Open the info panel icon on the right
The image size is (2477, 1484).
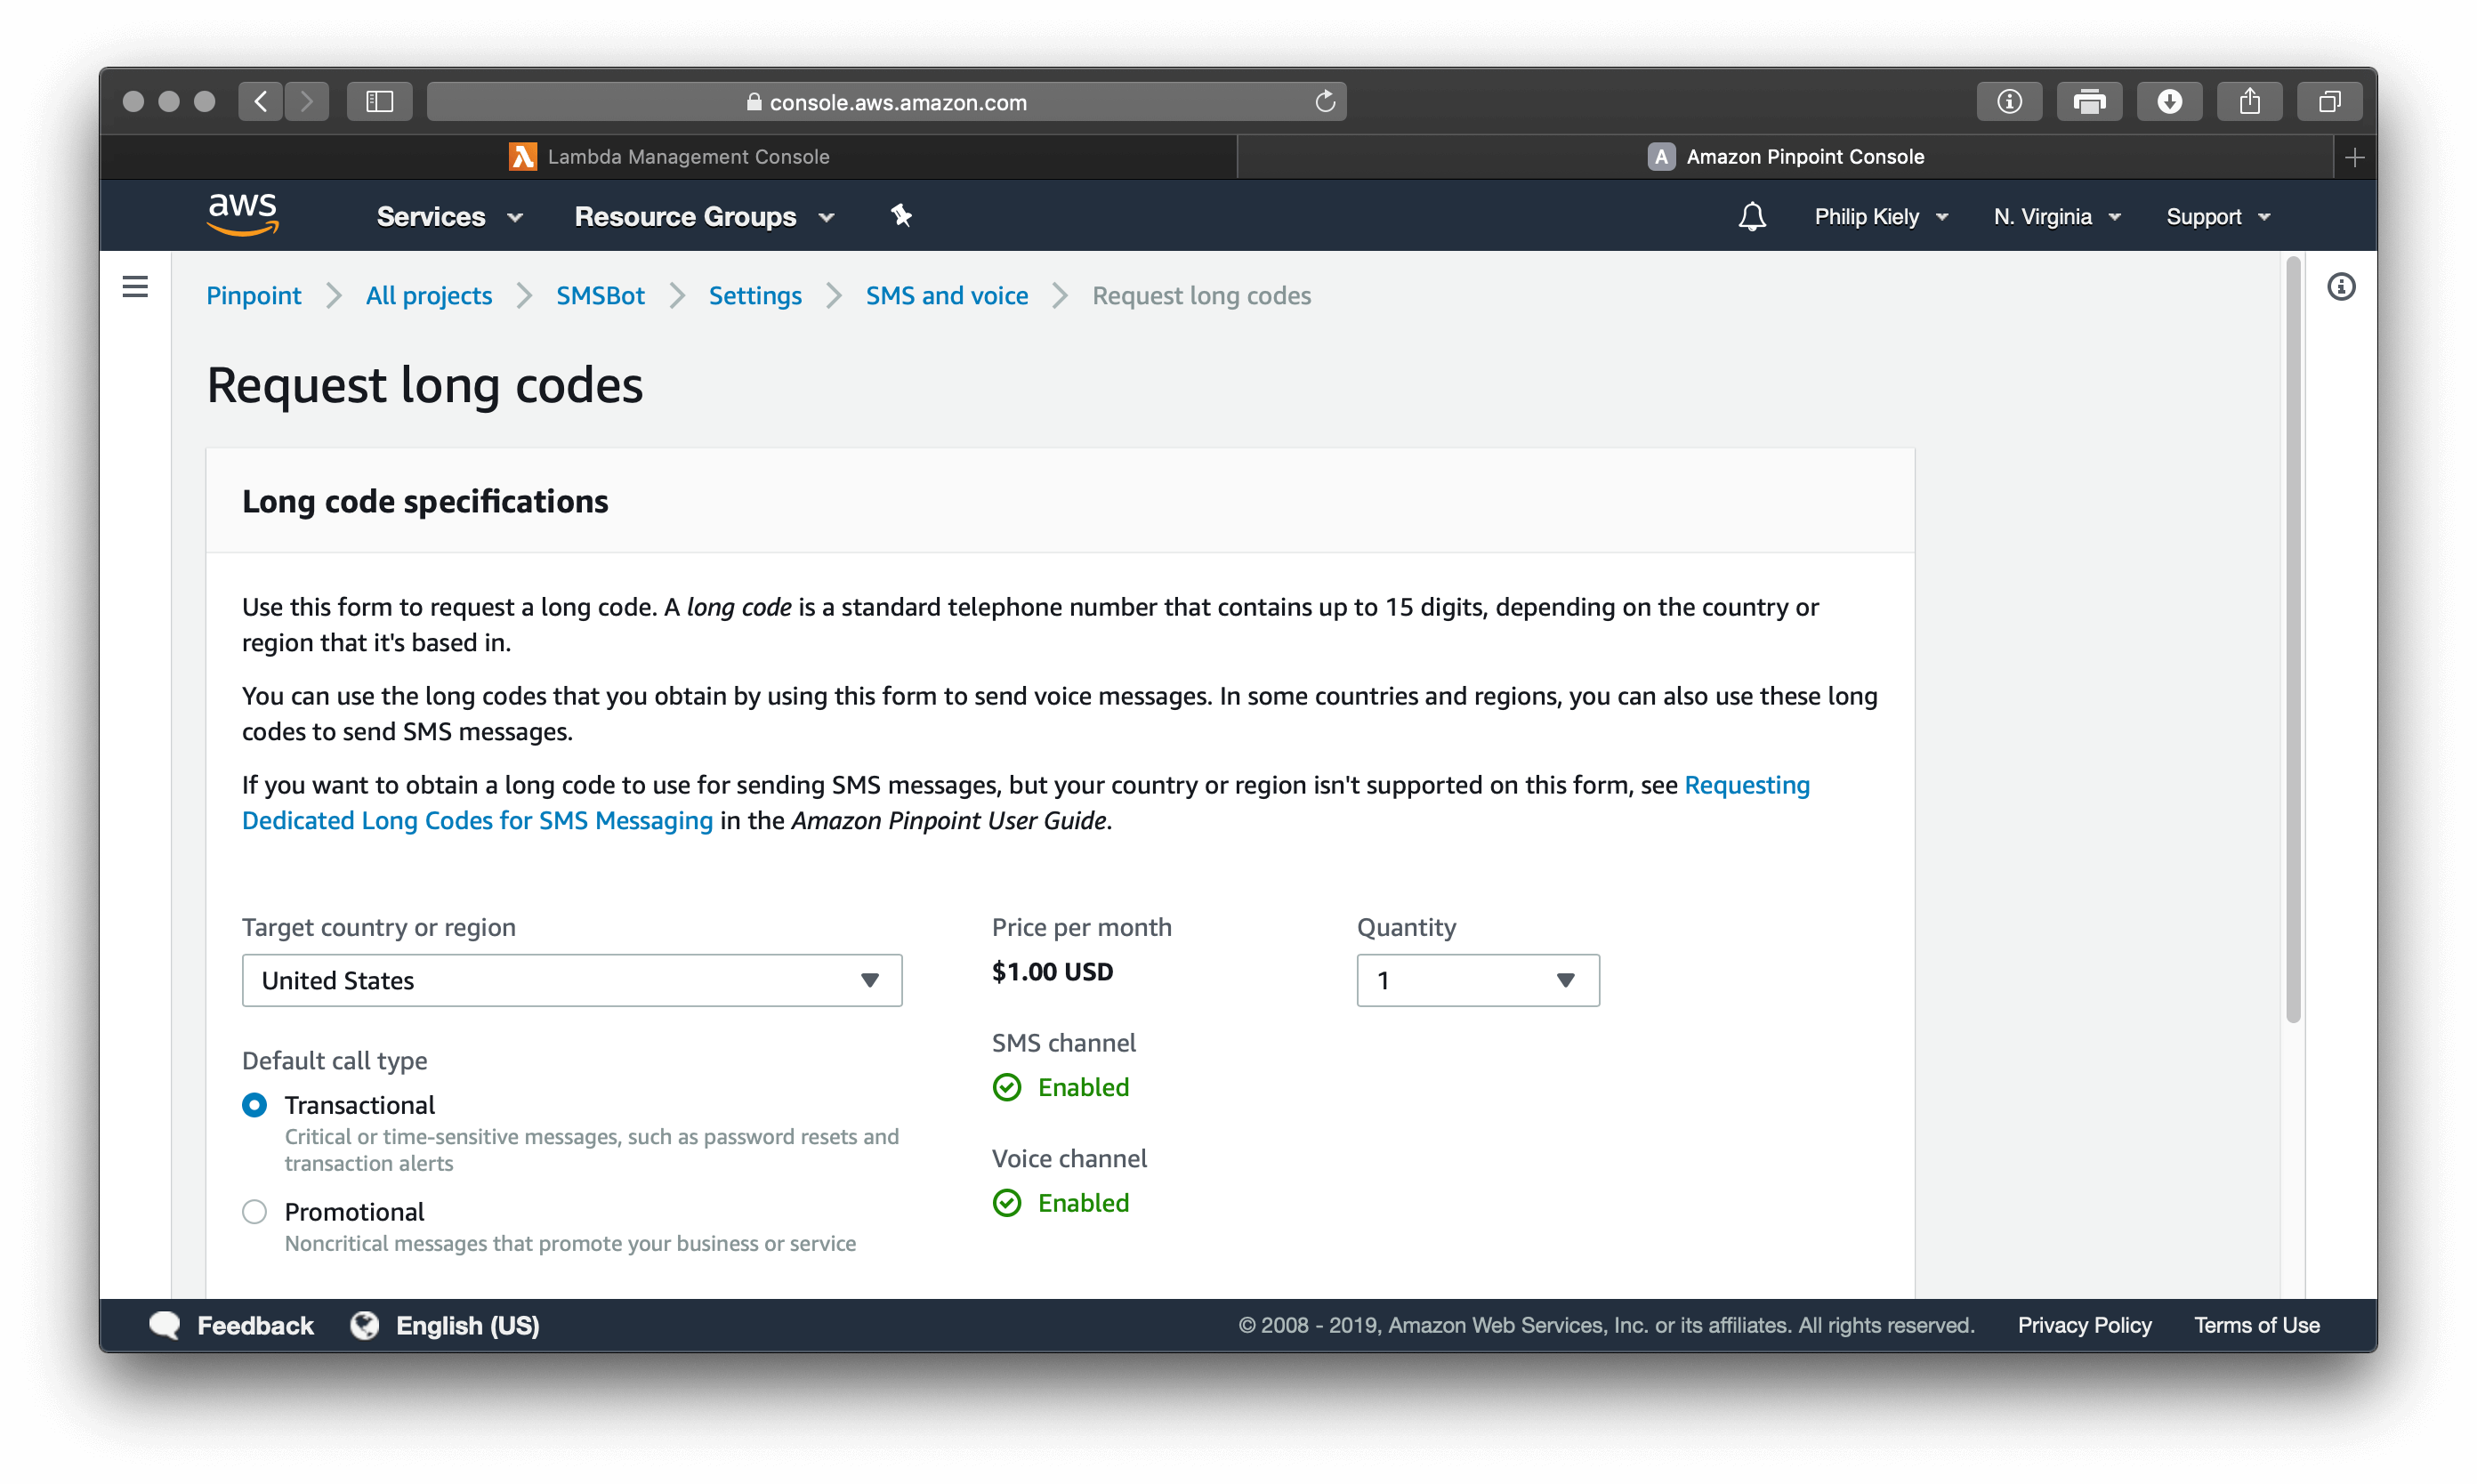click(2340, 288)
